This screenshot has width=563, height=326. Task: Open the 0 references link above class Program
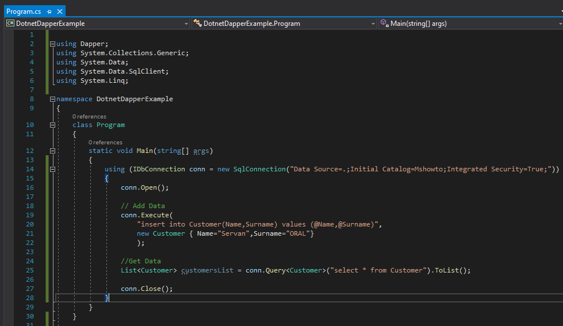(89, 116)
